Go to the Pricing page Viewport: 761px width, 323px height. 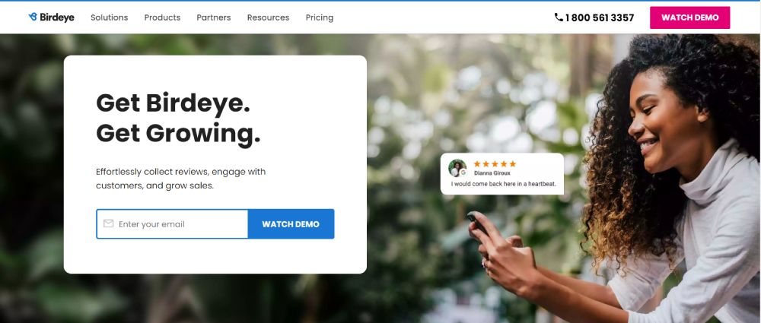320,17
